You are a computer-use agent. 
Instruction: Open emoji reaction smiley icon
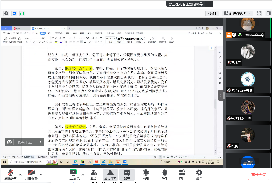[9, 142]
